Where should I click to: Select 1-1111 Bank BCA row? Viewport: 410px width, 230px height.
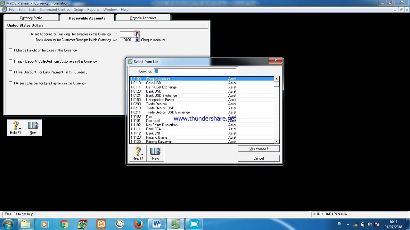(202, 129)
